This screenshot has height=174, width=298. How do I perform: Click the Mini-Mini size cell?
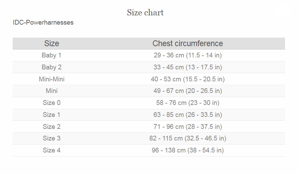(52, 79)
